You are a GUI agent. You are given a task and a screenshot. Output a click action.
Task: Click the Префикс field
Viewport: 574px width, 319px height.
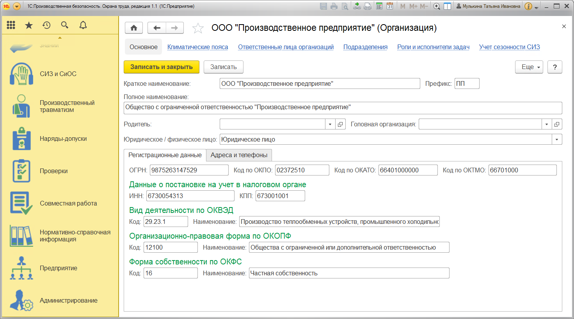[x=467, y=84]
